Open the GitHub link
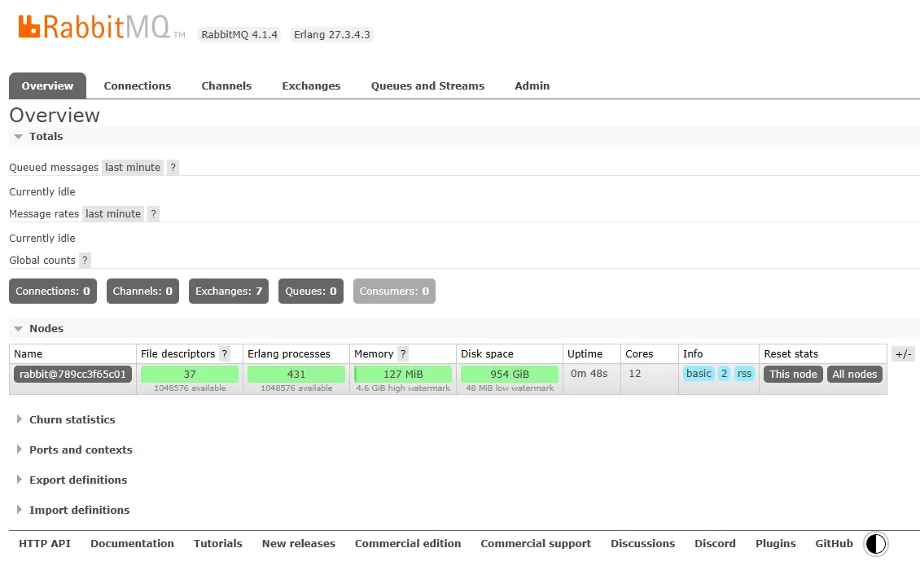This screenshot has height=570, width=920. (834, 544)
